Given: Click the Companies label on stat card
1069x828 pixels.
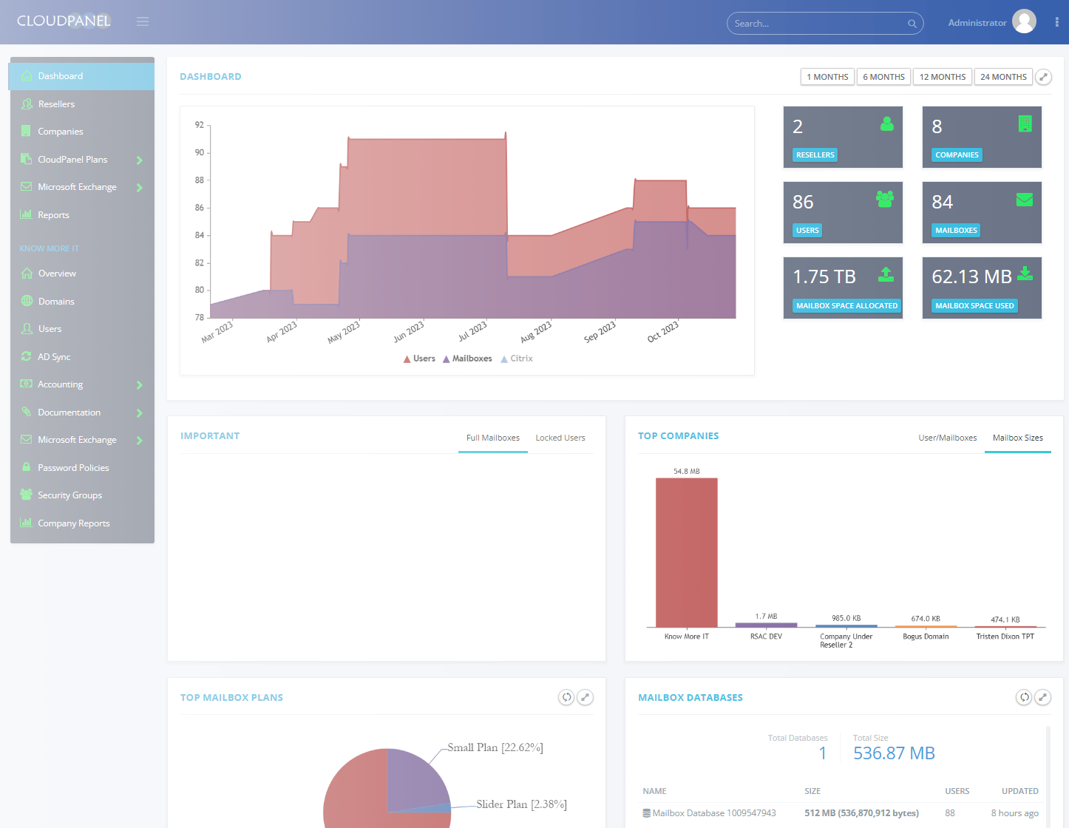Looking at the screenshot, I should coord(957,155).
